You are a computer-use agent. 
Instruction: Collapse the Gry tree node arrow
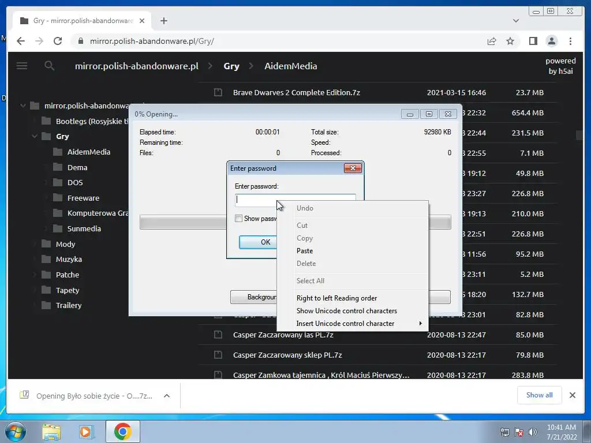35,136
